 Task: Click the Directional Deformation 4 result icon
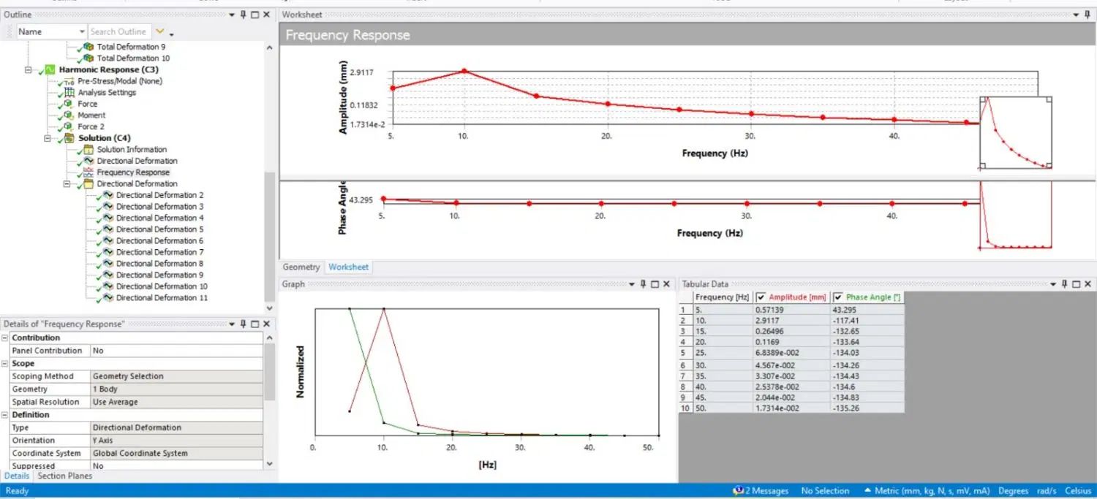pyautogui.click(x=108, y=218)
